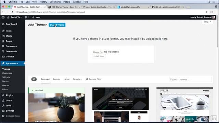
Task: Open Downloads via its sidebar icon
Action: click(x=3, y=52)
